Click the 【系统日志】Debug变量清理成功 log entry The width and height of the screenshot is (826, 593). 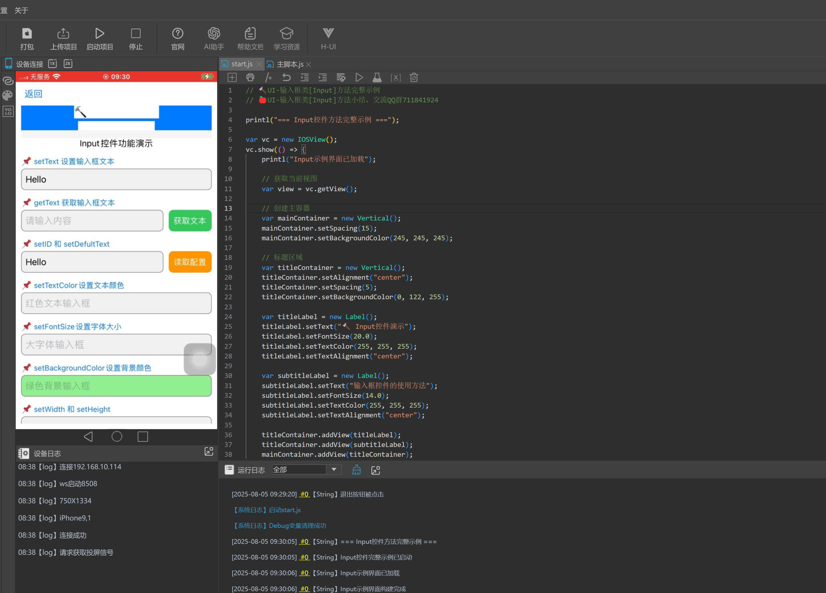(x=279, y=526)
